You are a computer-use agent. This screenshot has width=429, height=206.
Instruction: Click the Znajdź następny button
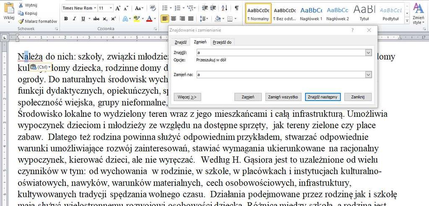pos(323,97)
